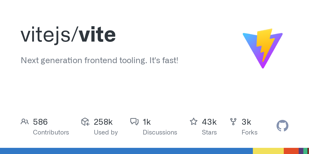Click the "vitejs" owner name in title

point(46,35)
